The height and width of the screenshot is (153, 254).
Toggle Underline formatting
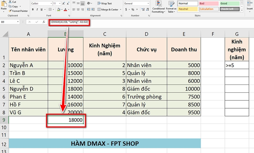pos(42,9)
